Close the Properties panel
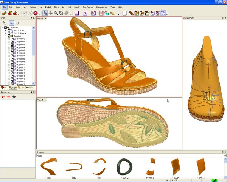 point(34,92)
